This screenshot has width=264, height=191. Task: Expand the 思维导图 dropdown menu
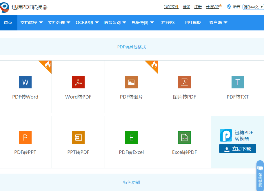pyautogui.click(x=143, y=23)
